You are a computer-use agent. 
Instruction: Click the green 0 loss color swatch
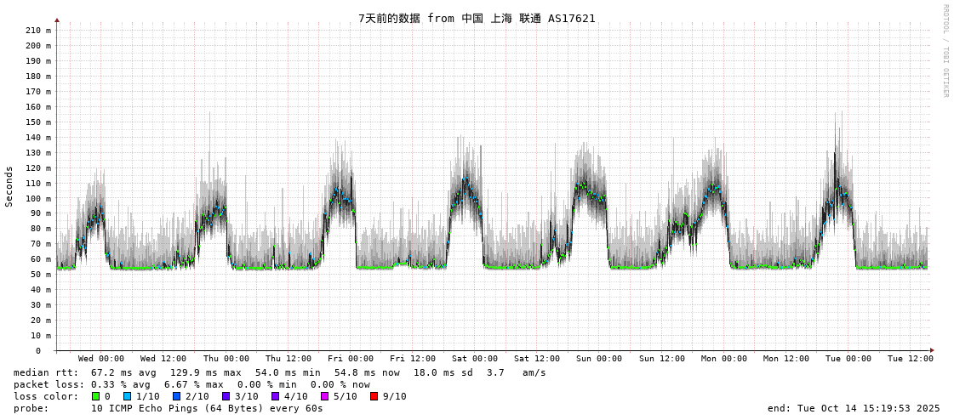pos(96,396)
